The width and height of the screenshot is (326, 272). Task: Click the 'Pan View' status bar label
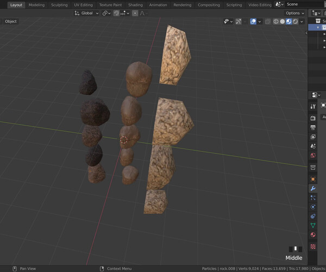pyautogui.click(x=28, y=269)
